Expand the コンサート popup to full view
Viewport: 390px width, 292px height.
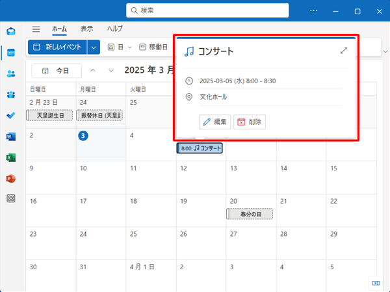pos(344,51)
